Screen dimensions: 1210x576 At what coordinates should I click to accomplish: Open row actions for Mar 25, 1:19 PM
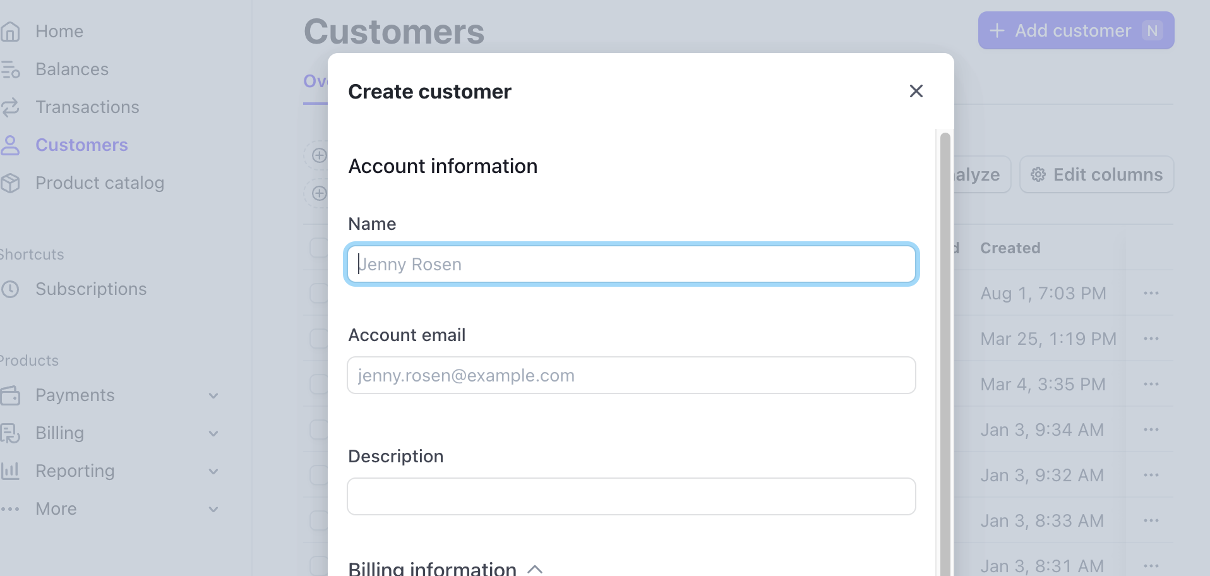click(1151, 339)
